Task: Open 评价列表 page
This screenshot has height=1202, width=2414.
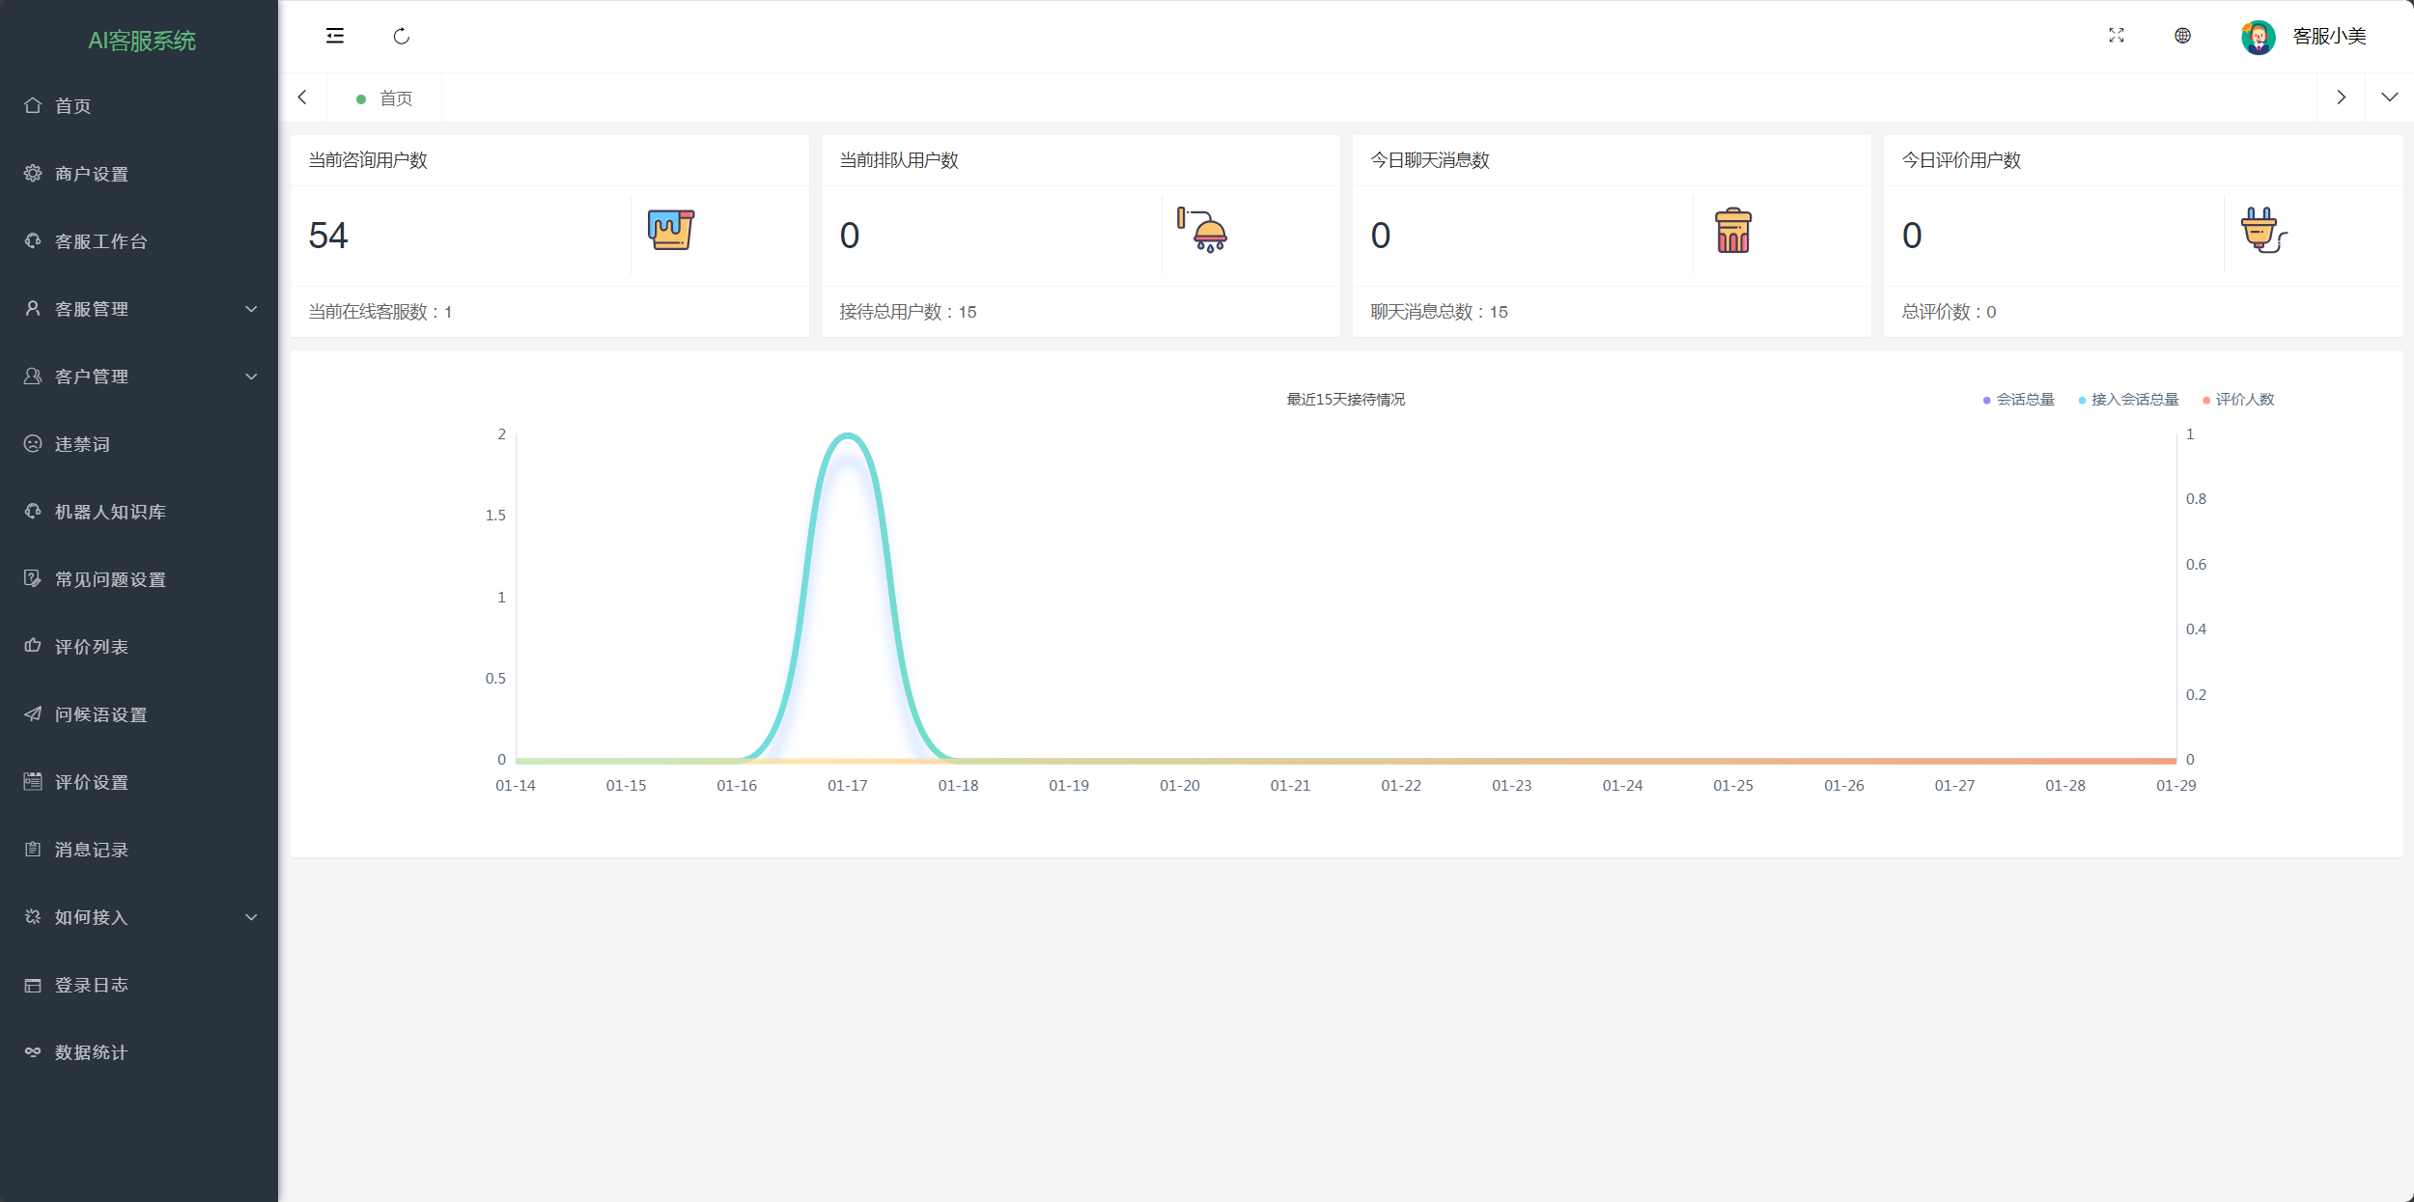Action: click(x=139, y=647)
